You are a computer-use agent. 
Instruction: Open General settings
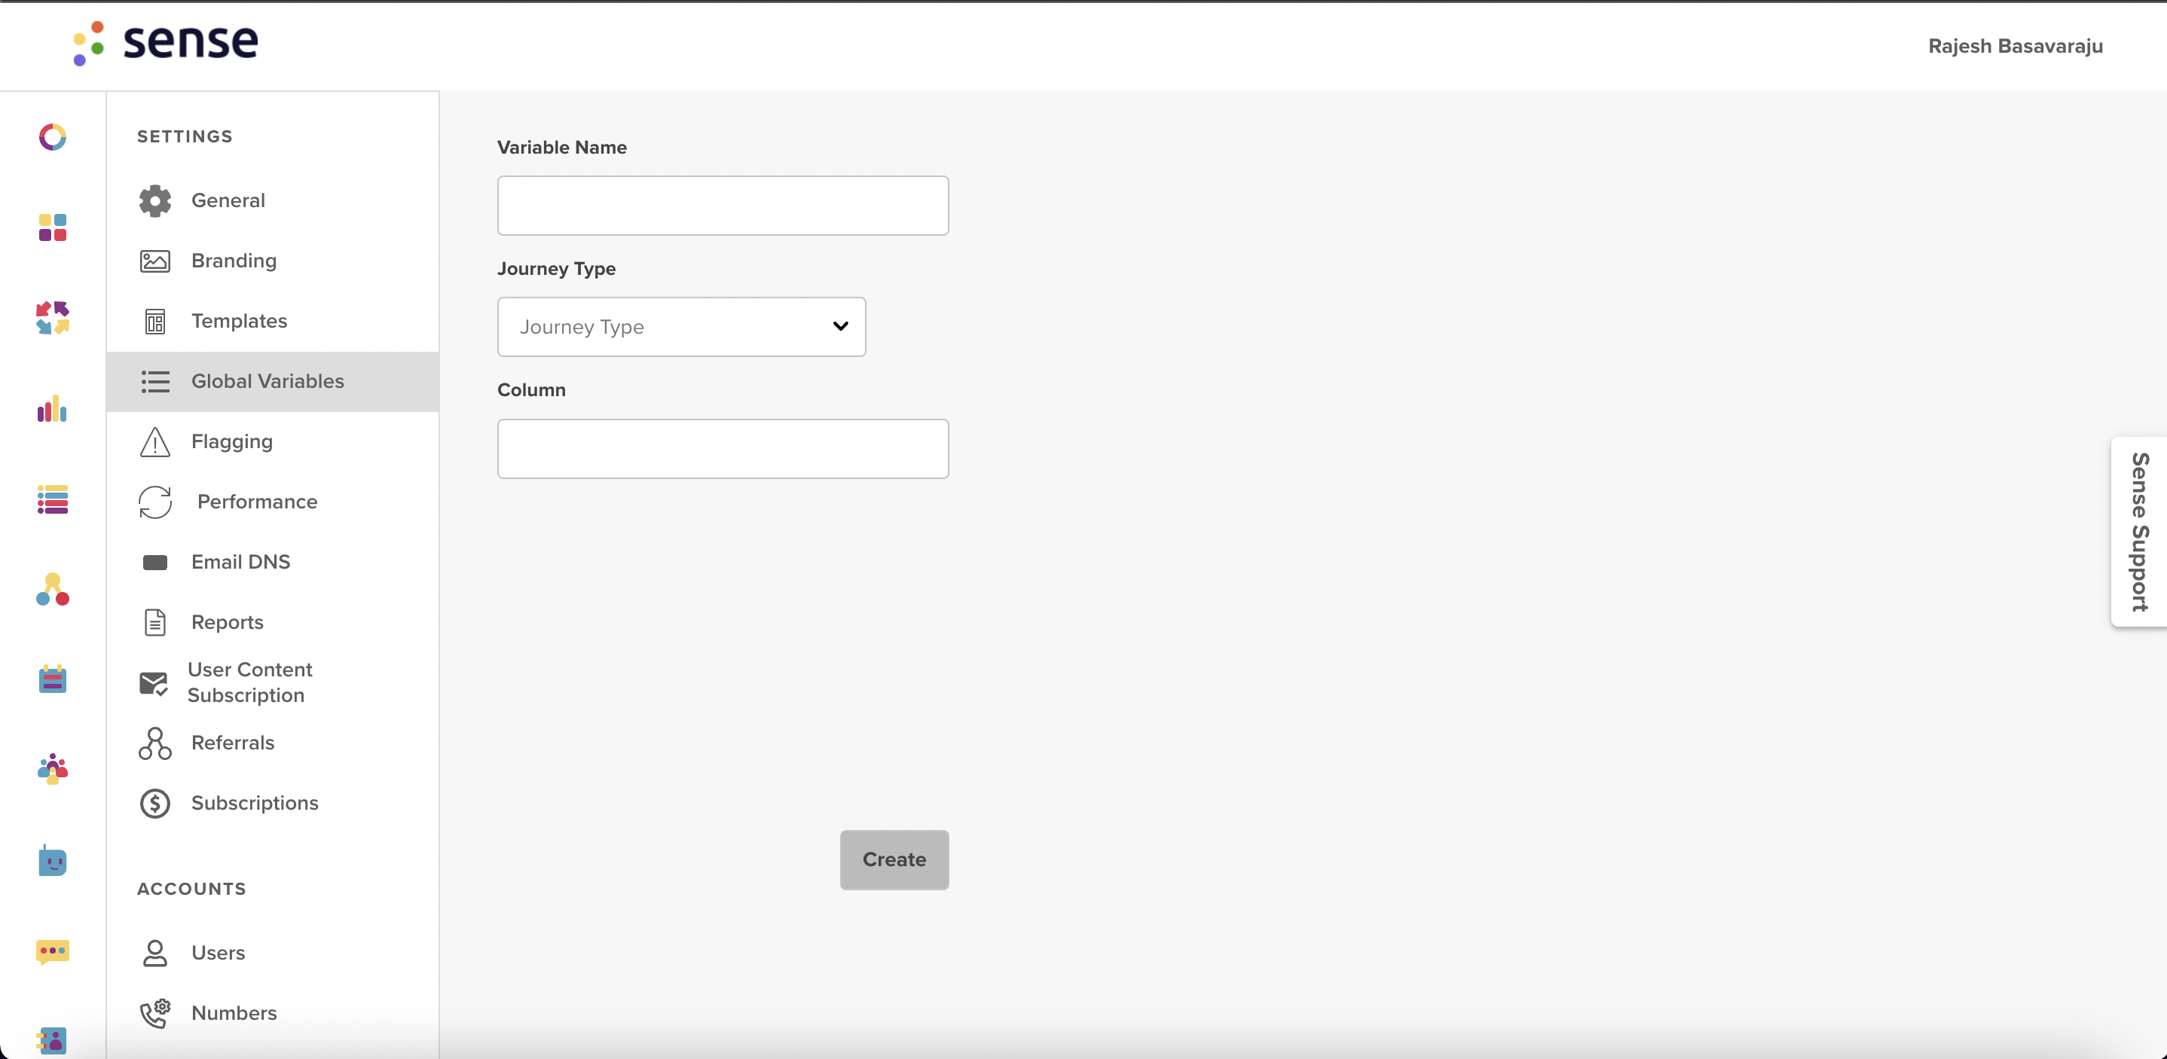point(228,200)
